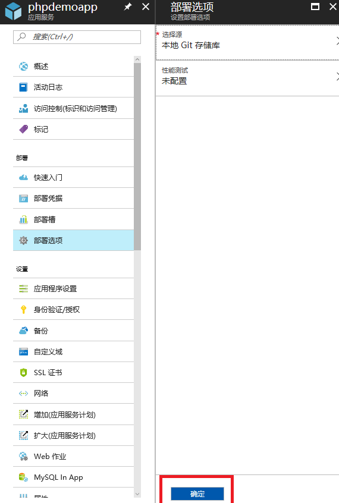Click the green SSL 证书 shield icon
The height and width of the screenshot is (503, 339).
click(x=23, y=372)
